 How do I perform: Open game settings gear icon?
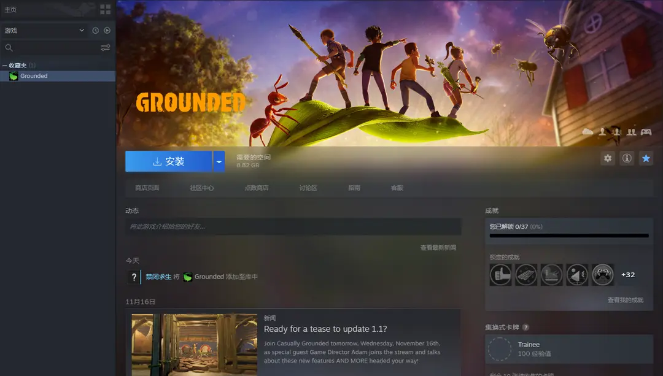click(x=608, y=158)
